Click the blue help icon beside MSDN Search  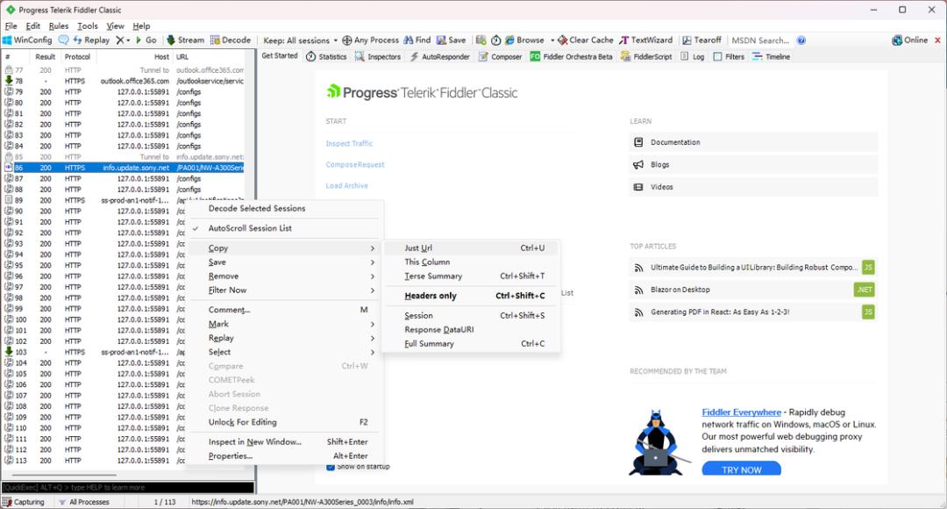click(801, 40)
